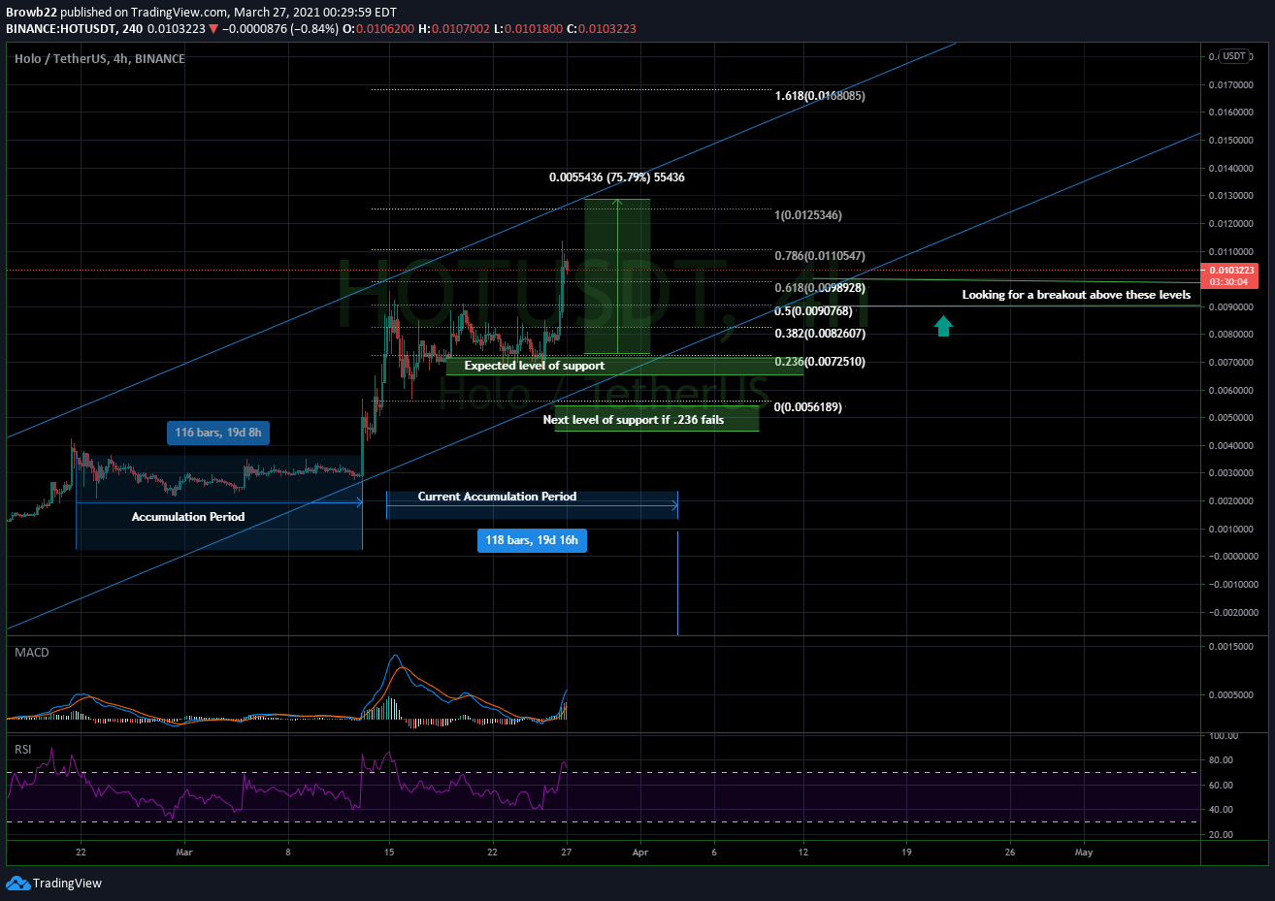Click the TradingView wordmark text

tap(67, 884)
